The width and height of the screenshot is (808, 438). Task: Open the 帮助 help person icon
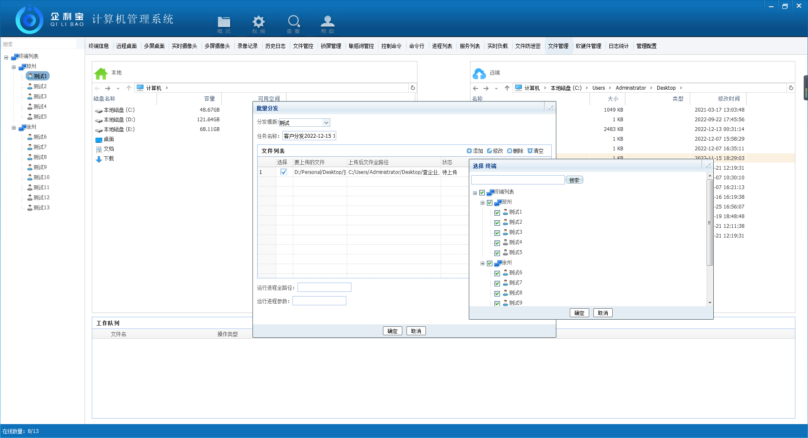pos(327,22)
